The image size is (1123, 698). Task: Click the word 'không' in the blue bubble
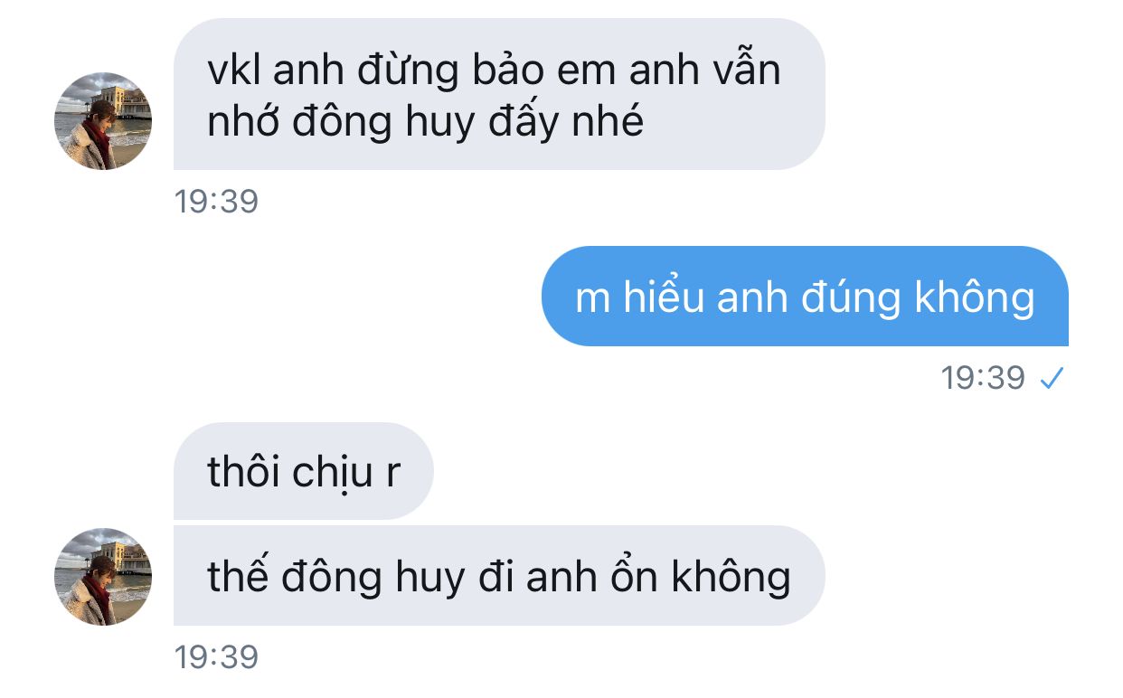[x=975, y=298]
